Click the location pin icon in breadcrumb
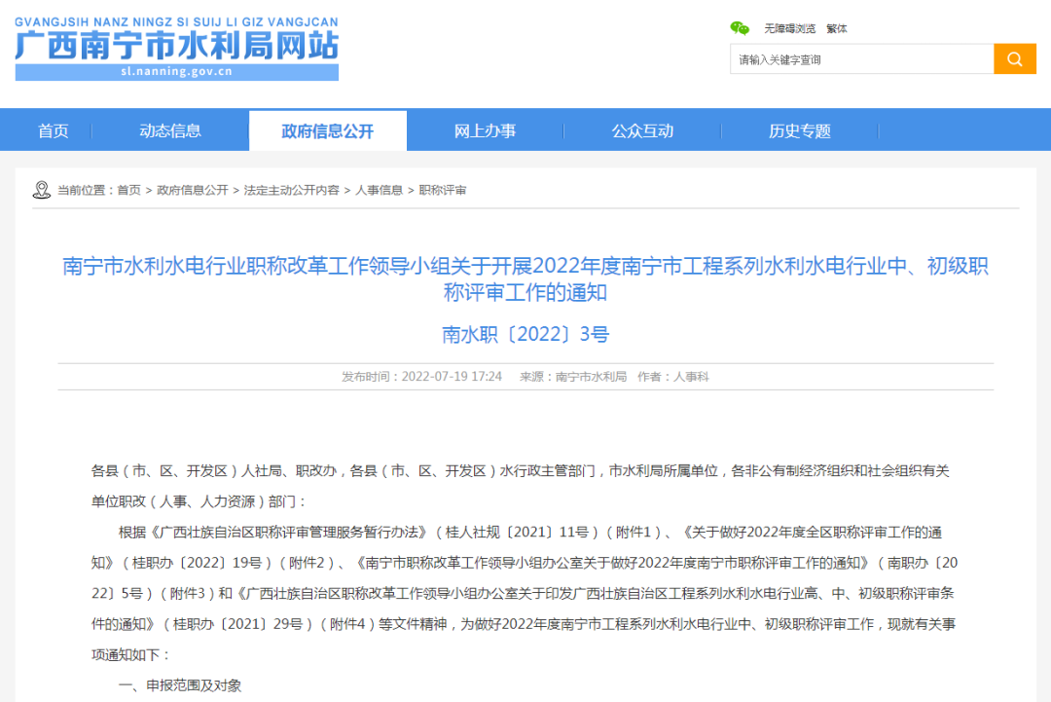The image size is (1051, 702). pos(42,190)
